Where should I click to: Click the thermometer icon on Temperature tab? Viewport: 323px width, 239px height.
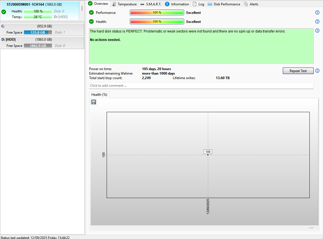point(114,4)
